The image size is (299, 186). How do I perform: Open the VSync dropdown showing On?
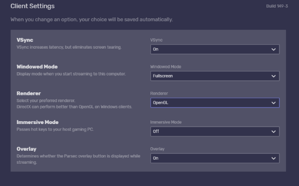click(x=215, y=50)
